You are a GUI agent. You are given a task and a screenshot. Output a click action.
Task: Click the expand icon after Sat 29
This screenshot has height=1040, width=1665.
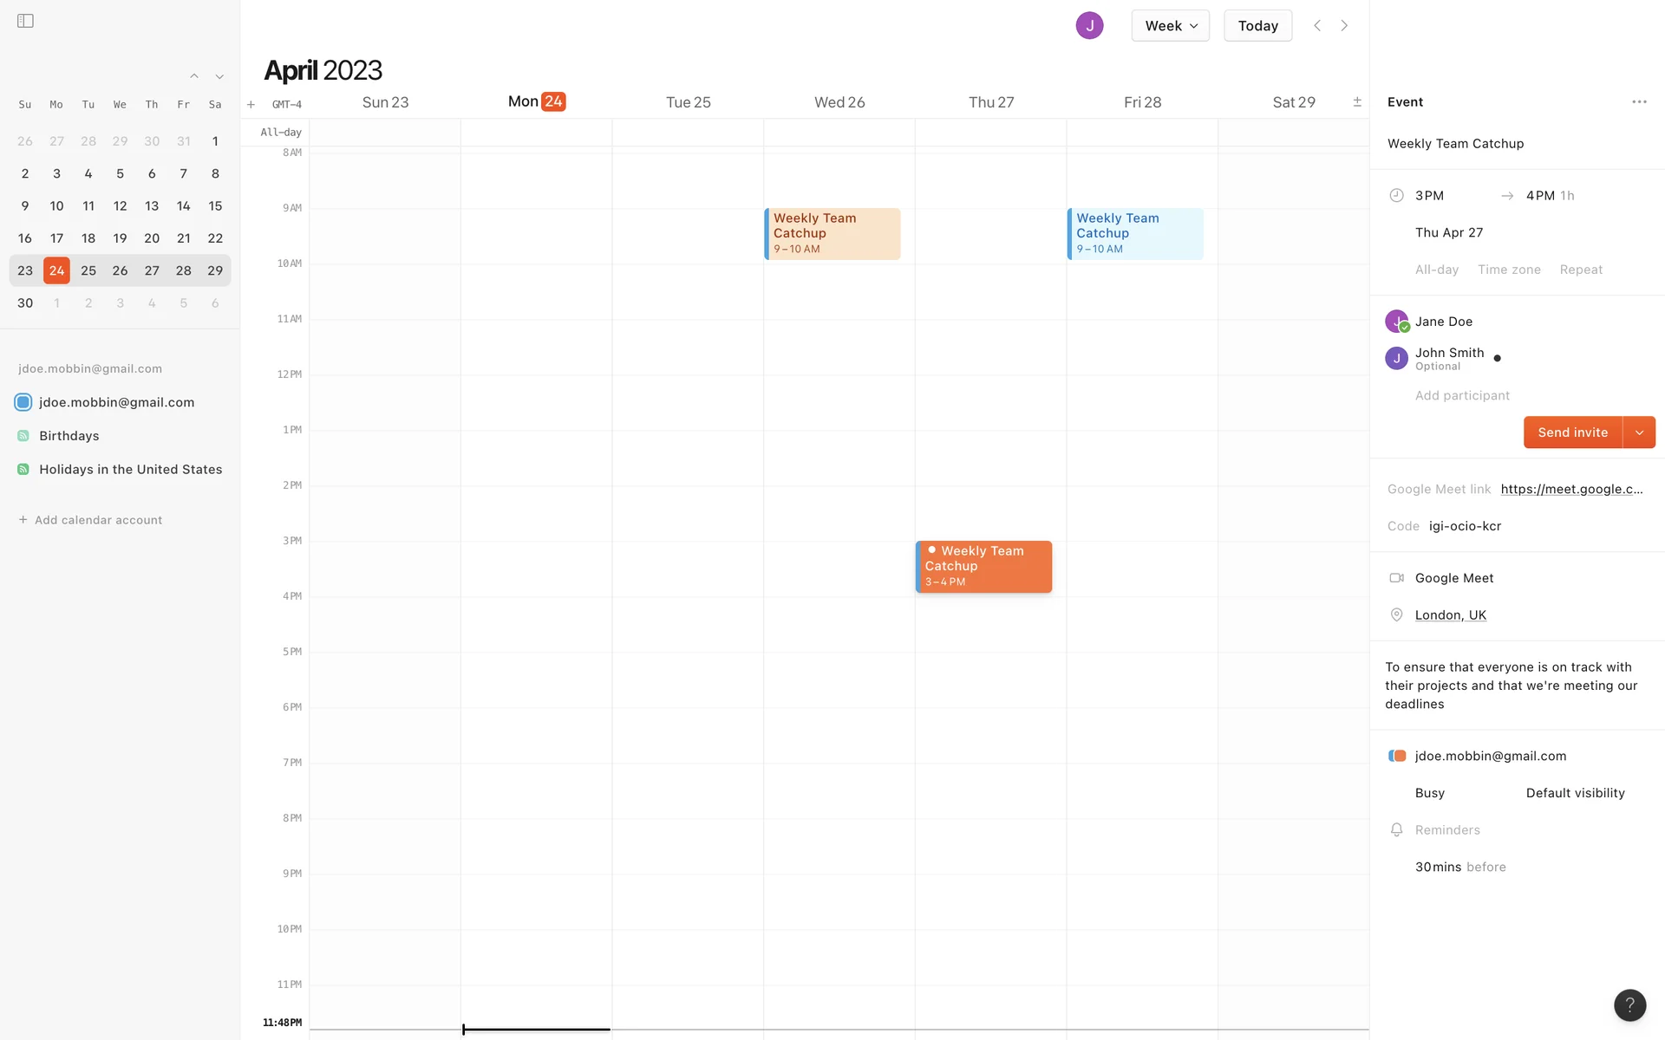click(1357, 102)
